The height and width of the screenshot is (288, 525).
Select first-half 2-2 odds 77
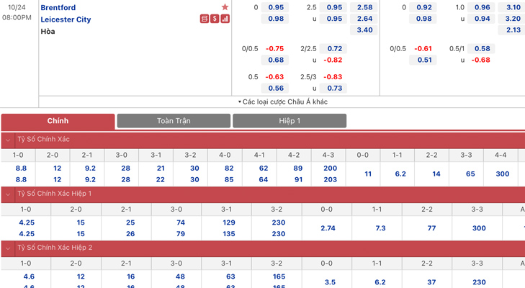pyautogui.click(x=431, y=228)
